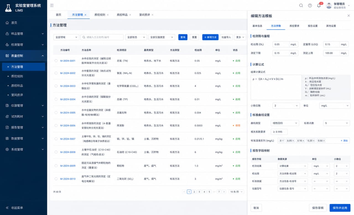Switch to the 其他设置 tab
Viewport: 354px width, 215px height.
tap(331, 26)
